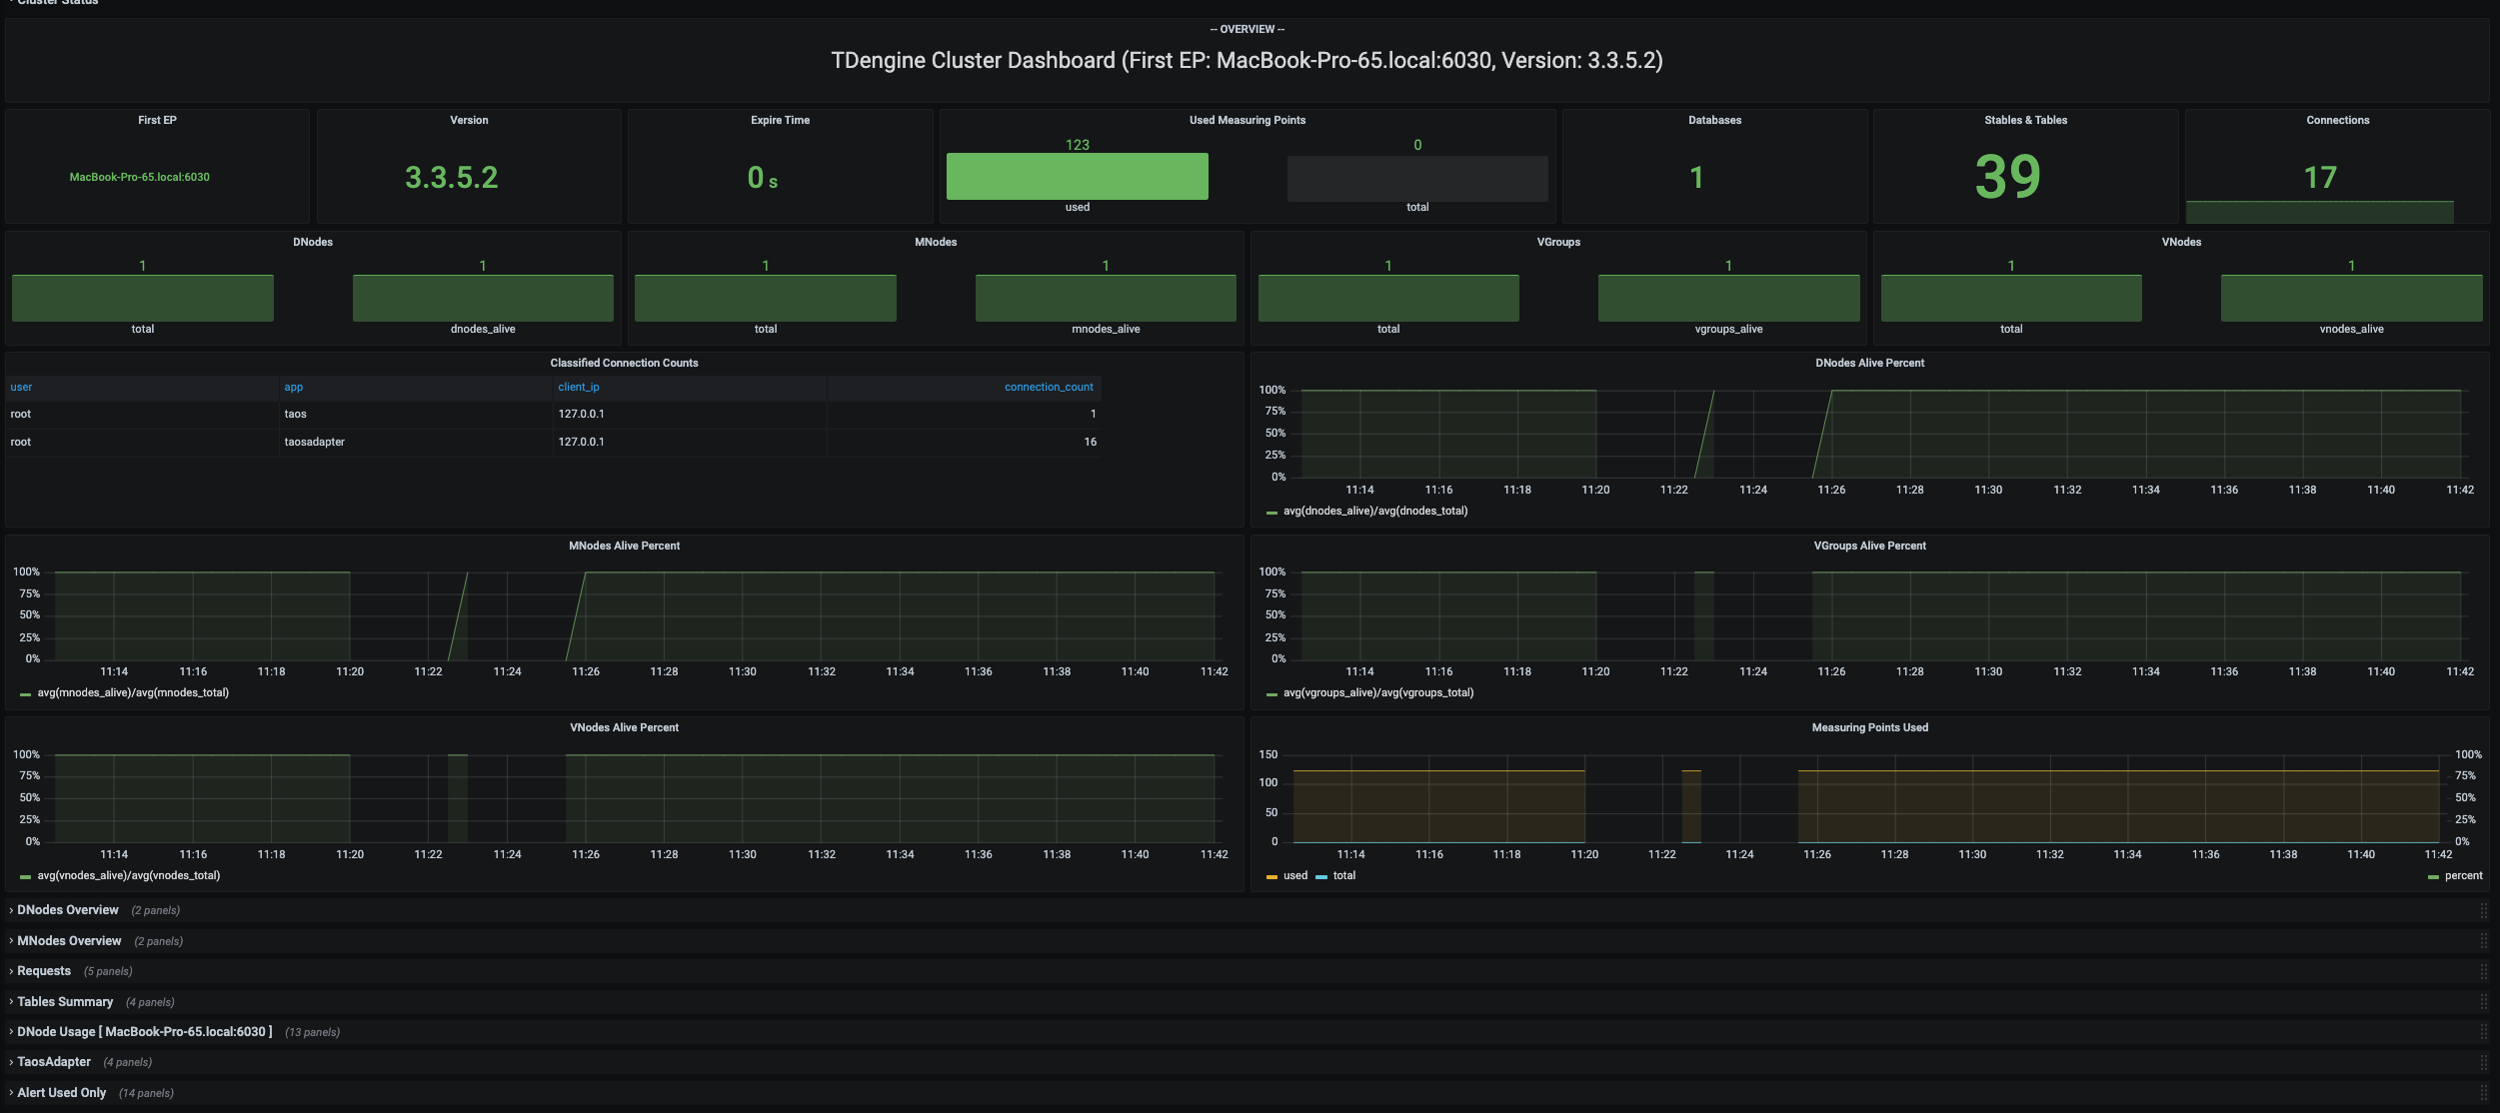
Task: Click the MacBook-Pro-65.local:6030 First EP value
Action: pos(140,178)
